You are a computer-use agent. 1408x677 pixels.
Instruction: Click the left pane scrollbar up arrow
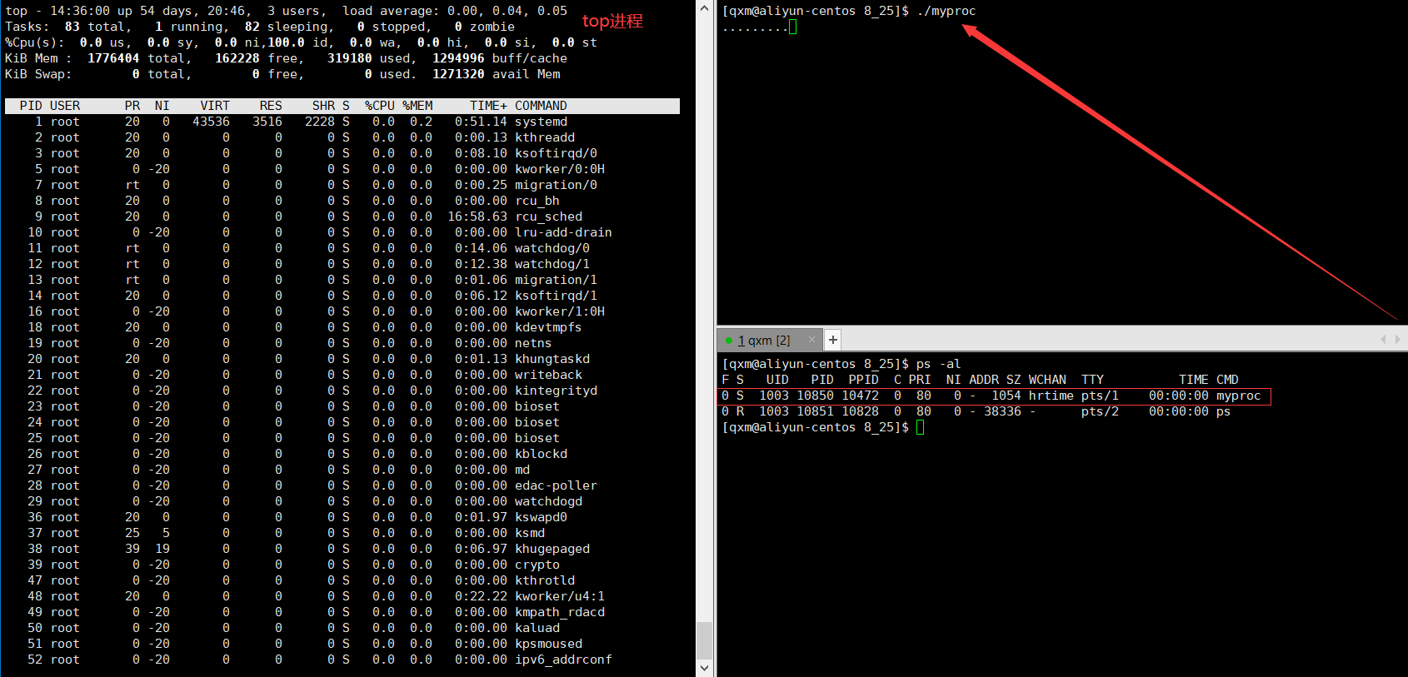(704, 8)
